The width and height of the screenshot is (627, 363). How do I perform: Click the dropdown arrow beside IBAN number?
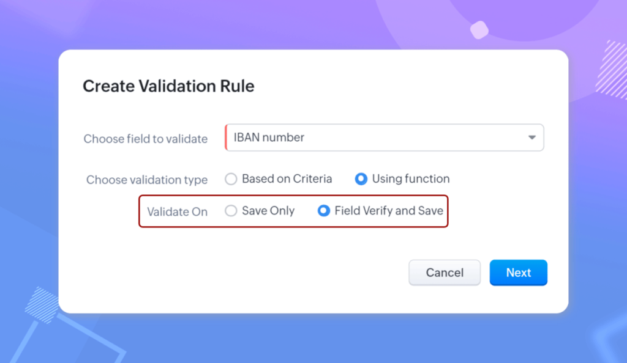[x=531, y=137]
